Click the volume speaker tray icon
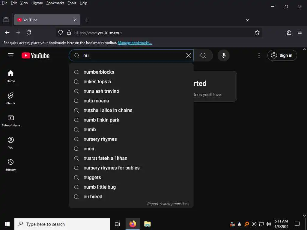The image size is (307, 230). [x=268, y=224]
